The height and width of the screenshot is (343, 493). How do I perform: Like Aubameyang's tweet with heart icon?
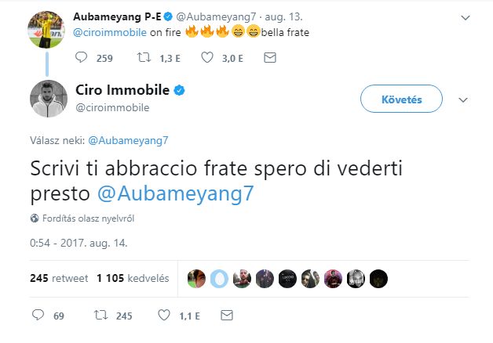207,58
